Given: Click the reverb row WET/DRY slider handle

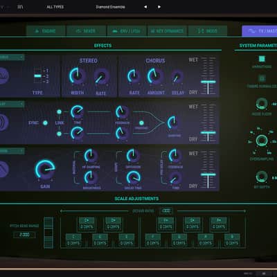Looking at the screenshot, I should click(208, 175).
